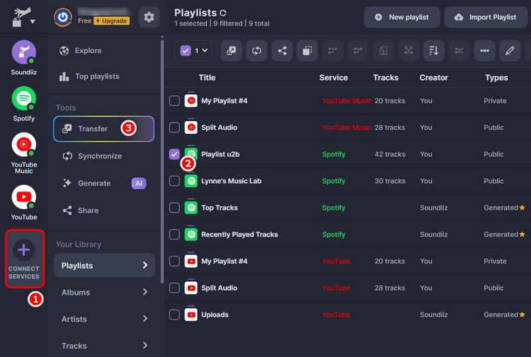Image resolution: width=531 pixels, height=357 pixels.
Task: Expand the Tracks library chevron
Action: [x=145, y=345]
